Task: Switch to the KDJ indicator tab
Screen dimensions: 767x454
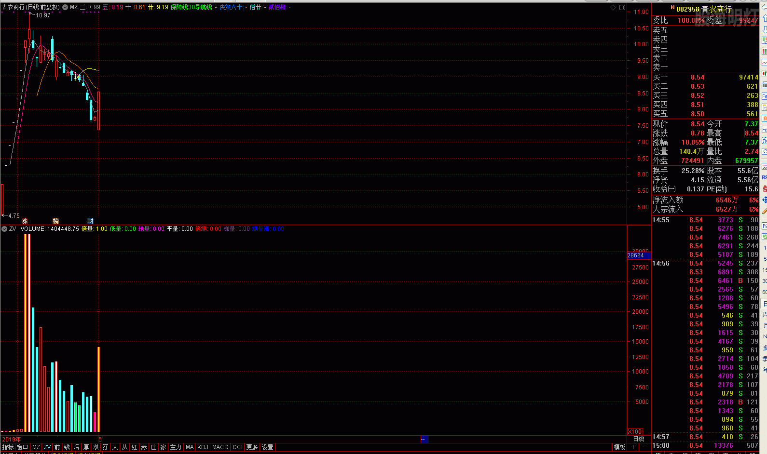Action: 203,447
